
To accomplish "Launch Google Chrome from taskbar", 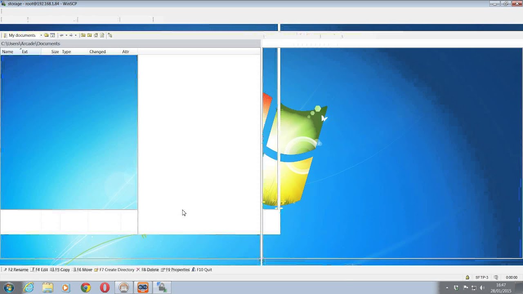I will pos(85,287).
